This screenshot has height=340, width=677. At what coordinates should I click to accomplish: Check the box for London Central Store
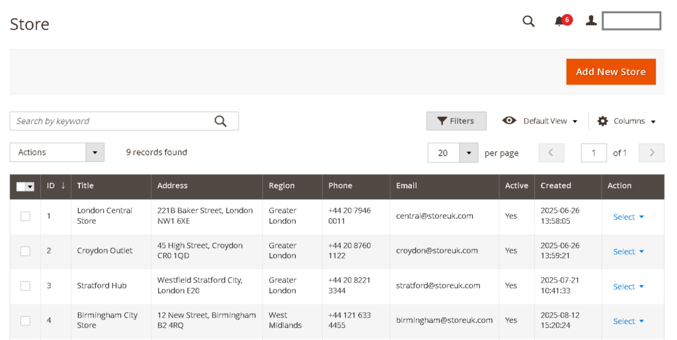tap(25, 216)
